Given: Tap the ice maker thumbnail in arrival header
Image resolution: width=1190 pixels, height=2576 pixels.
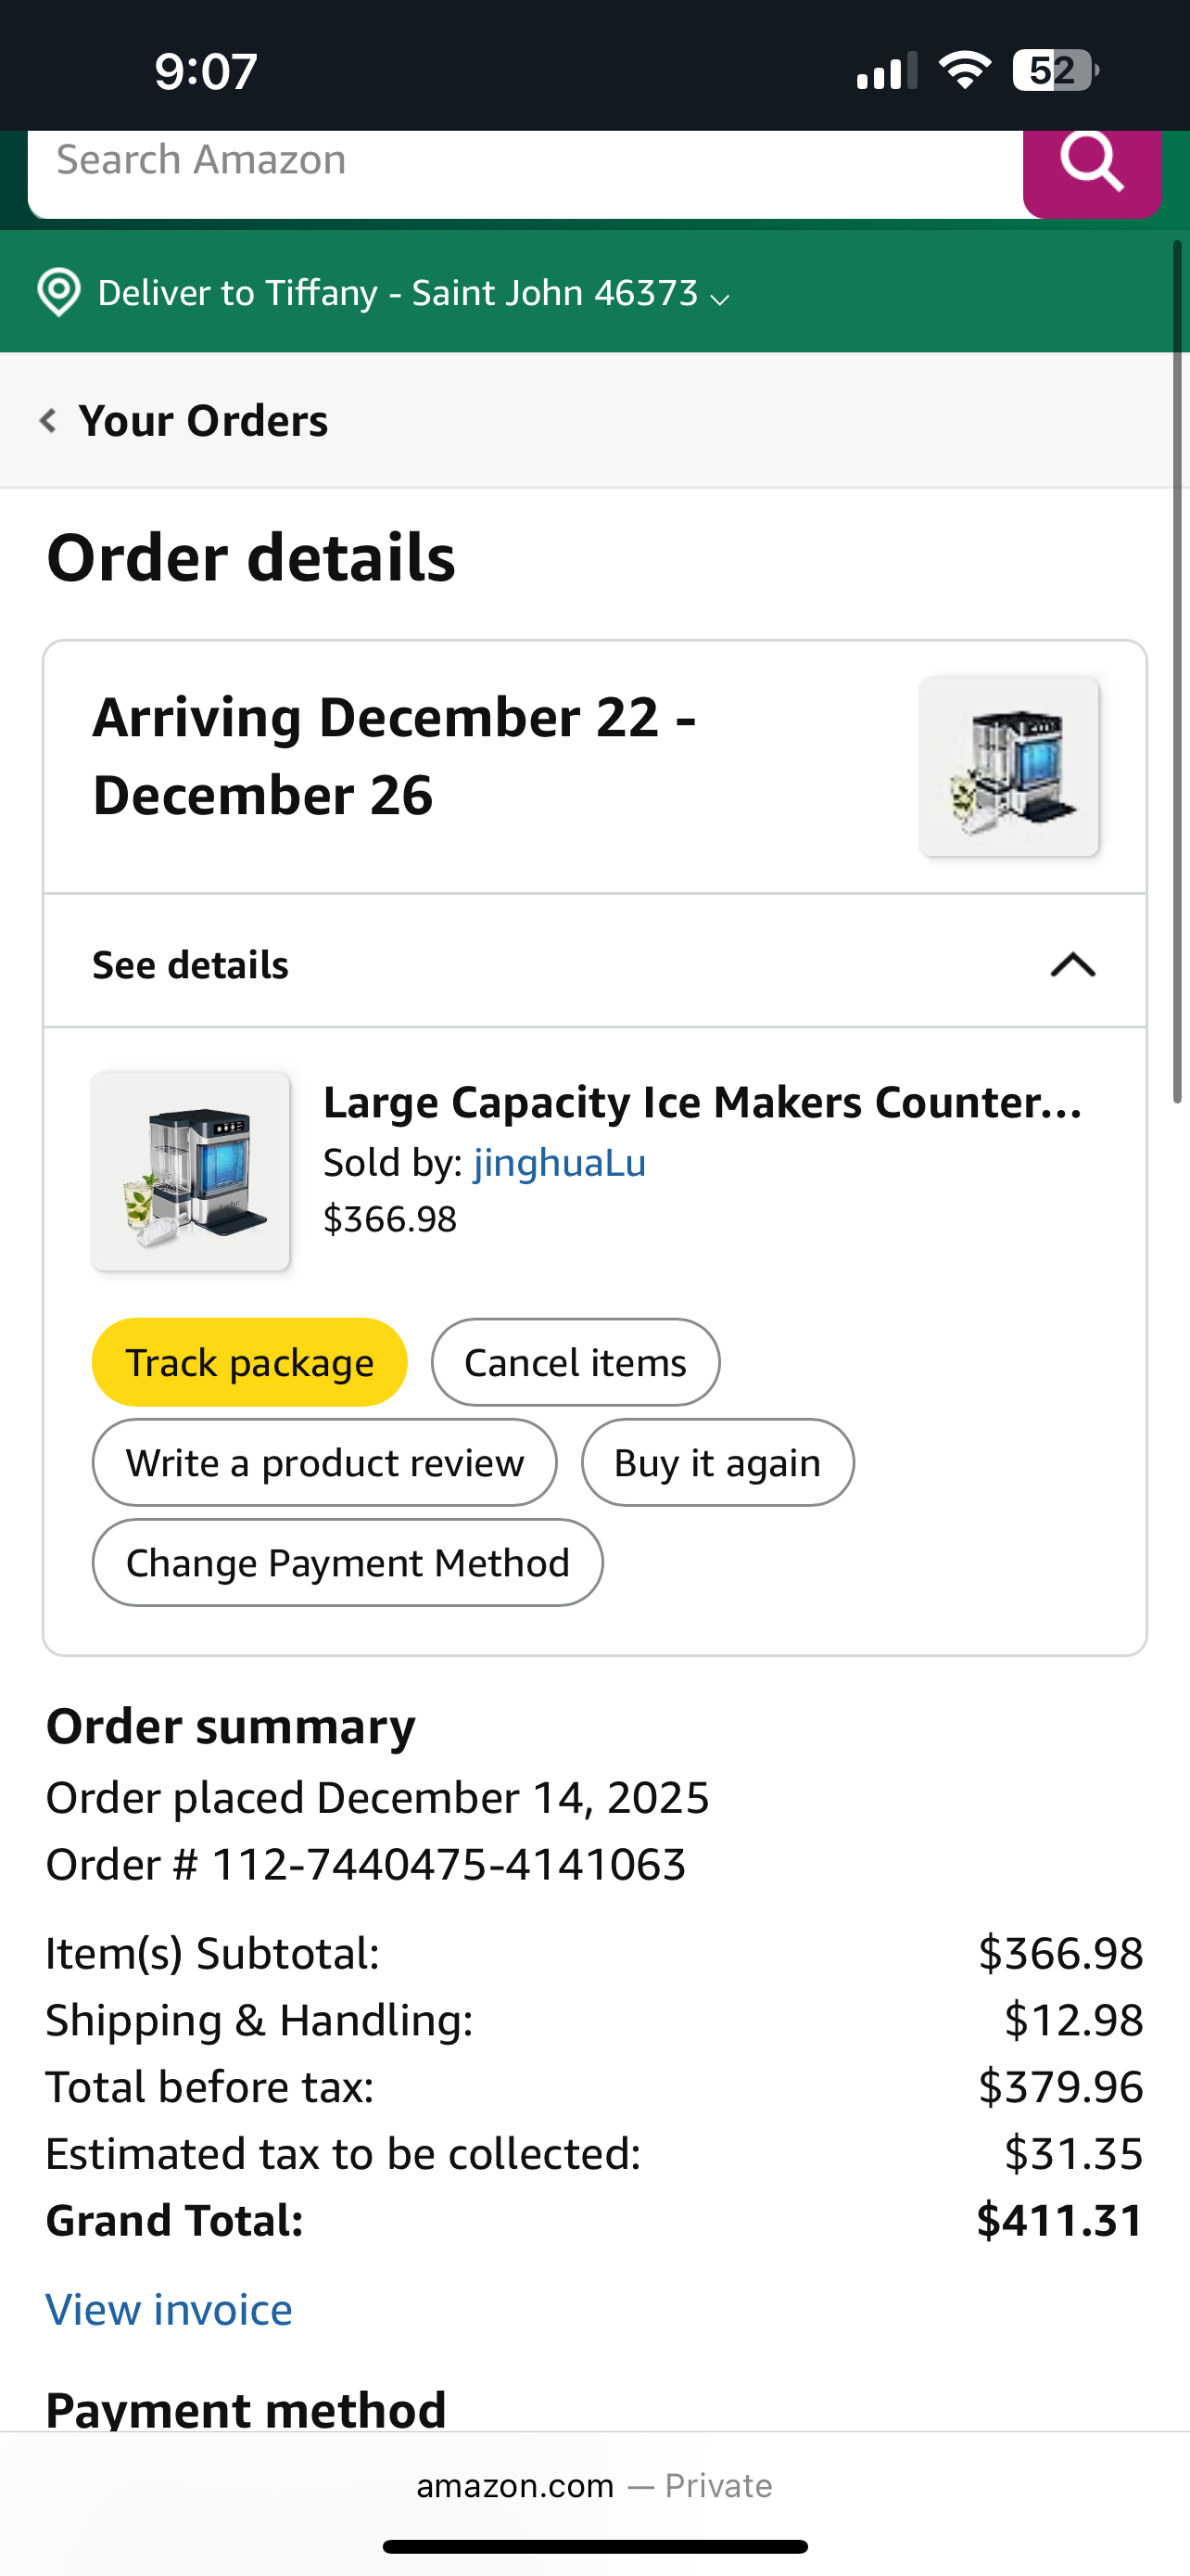Looking at the screenshot, I should click(x=1009, y=766).
